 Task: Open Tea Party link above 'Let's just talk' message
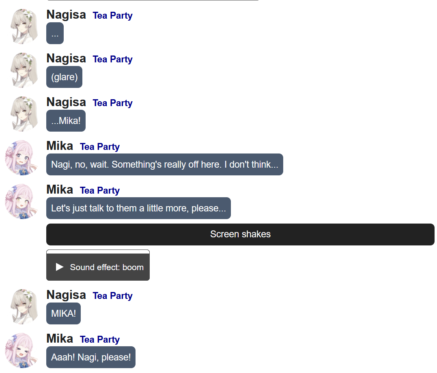tap(100, 190)
